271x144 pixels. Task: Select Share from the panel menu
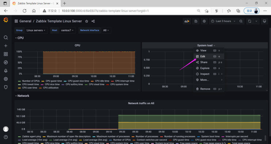pyautogui.click(x=209, y=62)
